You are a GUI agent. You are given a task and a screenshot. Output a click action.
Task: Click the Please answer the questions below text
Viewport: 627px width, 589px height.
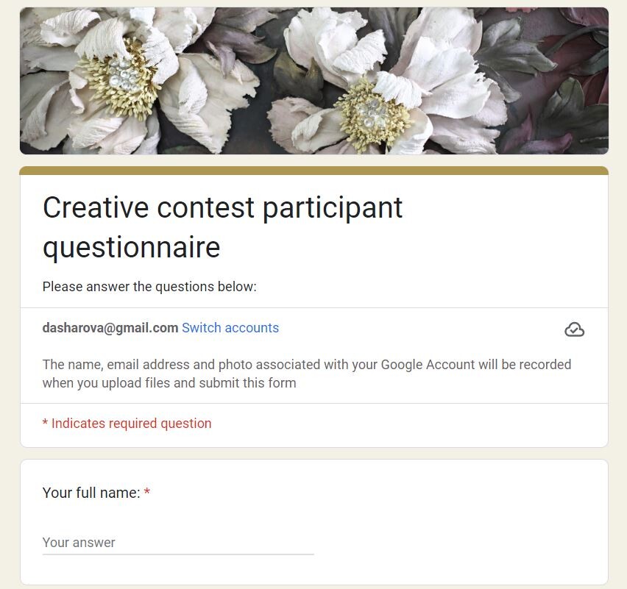pyautogui.click(x=149, y=287)
